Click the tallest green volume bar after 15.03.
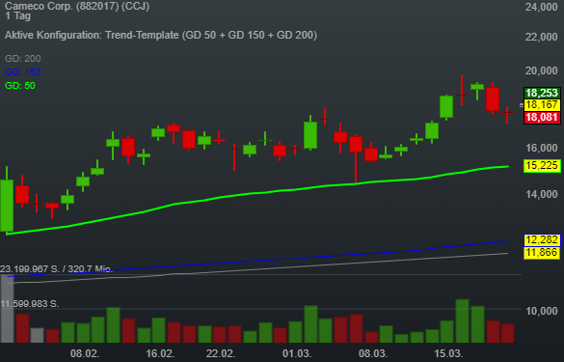Screen dimensions: 564x362 (x=462, y=320)
